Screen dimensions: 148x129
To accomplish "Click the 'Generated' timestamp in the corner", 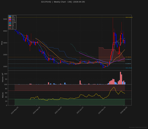I will [138, 128].
